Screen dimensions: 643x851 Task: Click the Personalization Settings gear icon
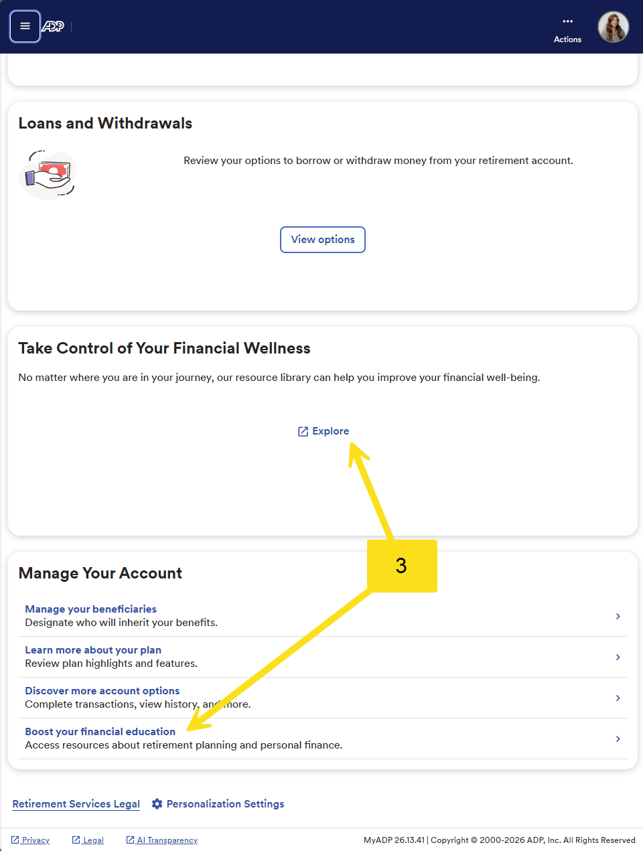pos(157,804)
